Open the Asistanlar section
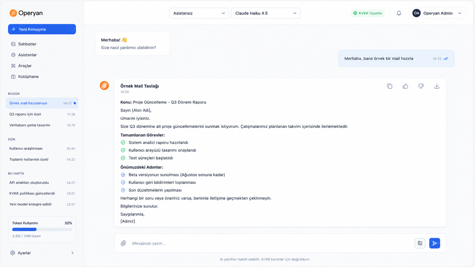This screenshot has width=475, height=267. click(42, 55)
